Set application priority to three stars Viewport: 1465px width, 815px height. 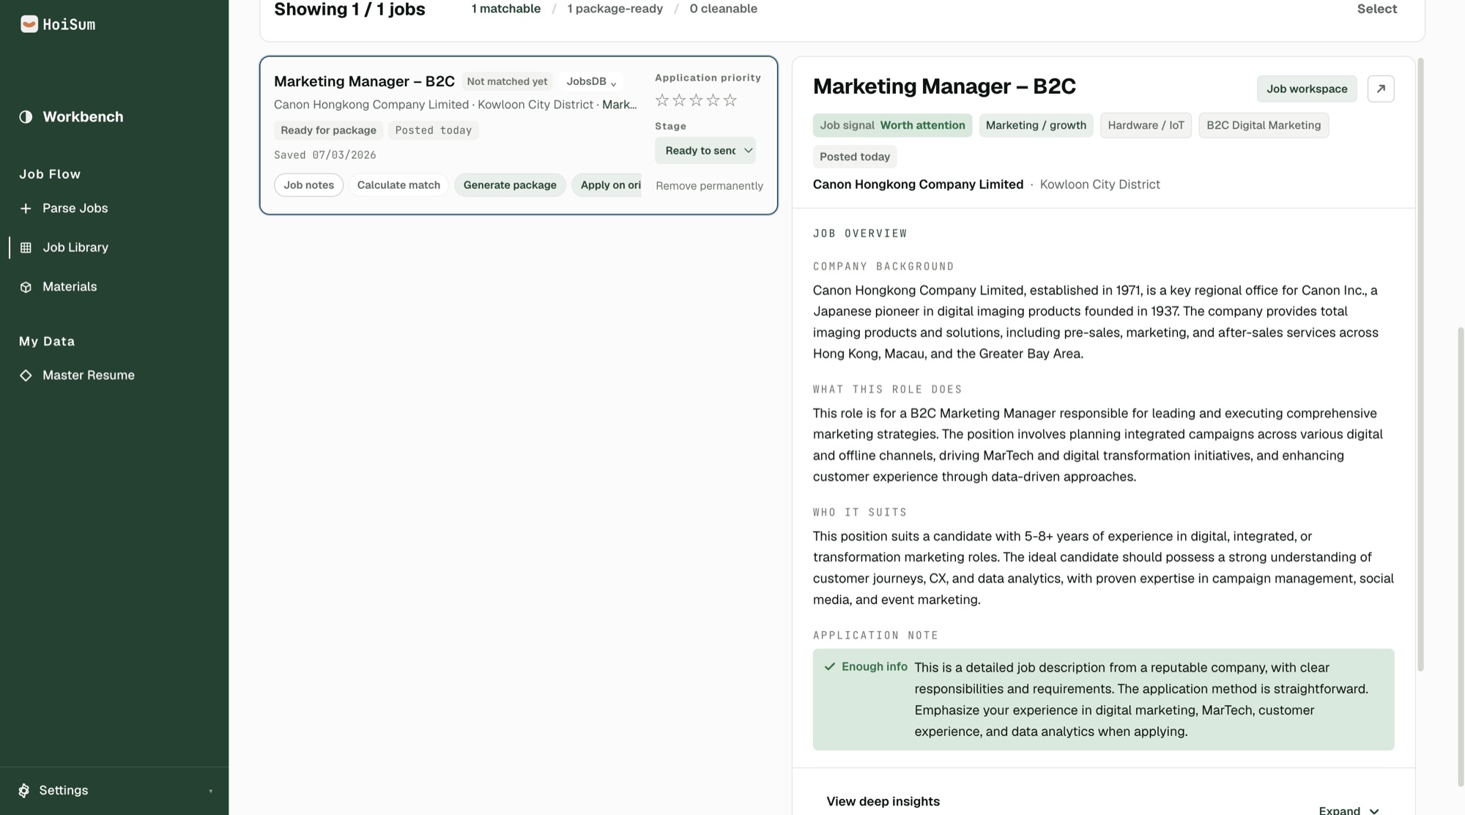696,100
